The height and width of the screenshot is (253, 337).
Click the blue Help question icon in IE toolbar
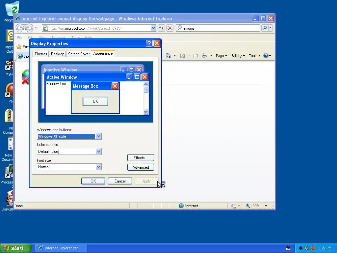click(x=266, y=56)
